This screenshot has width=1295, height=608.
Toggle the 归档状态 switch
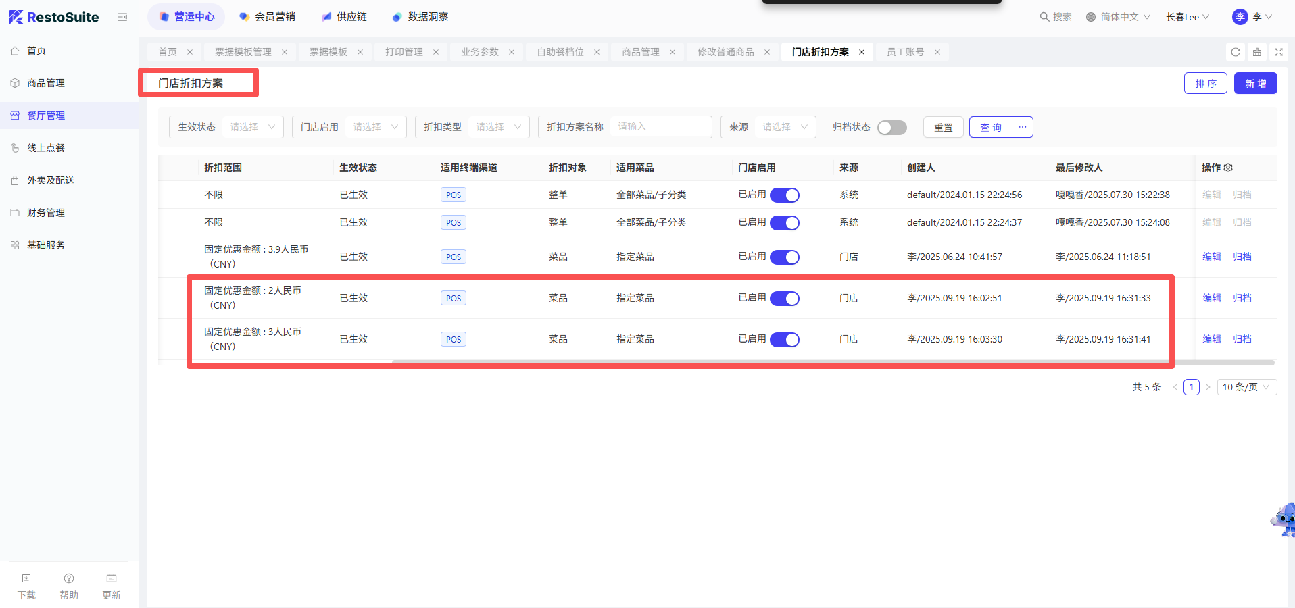click(891, 128)
